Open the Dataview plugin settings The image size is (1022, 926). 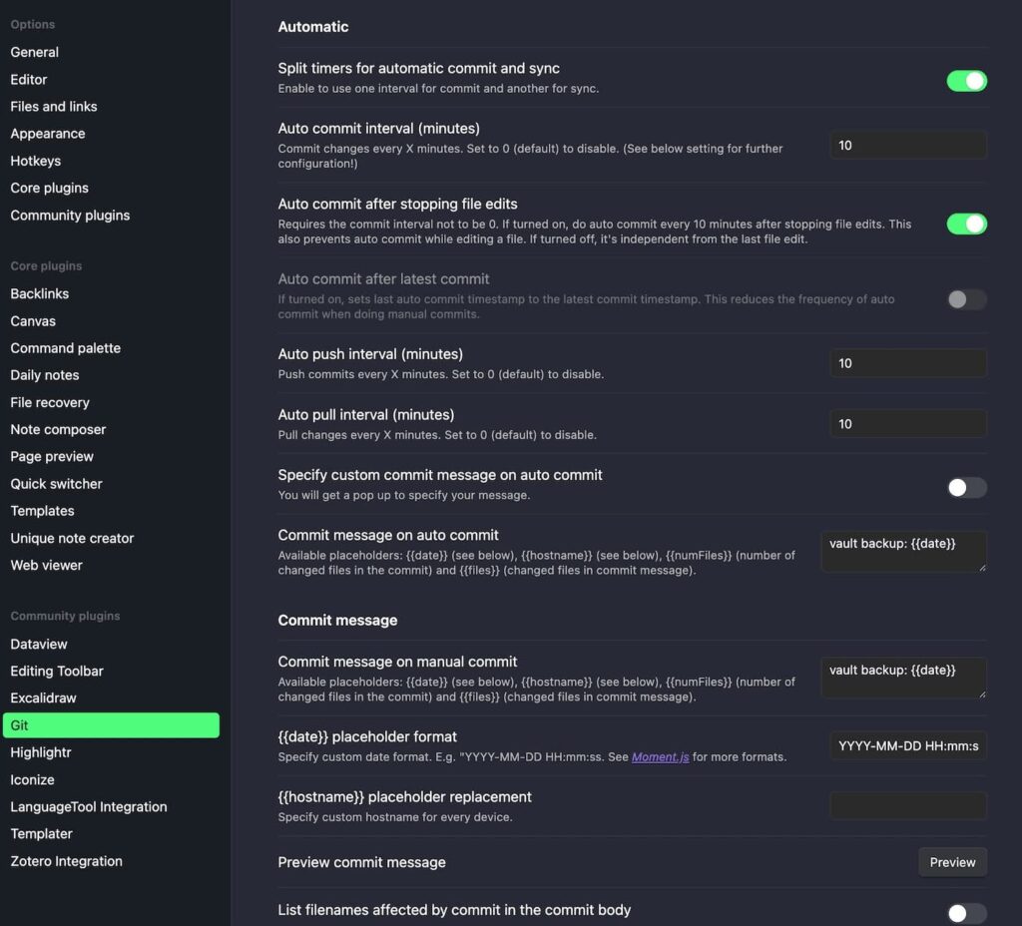pos(38,644)
